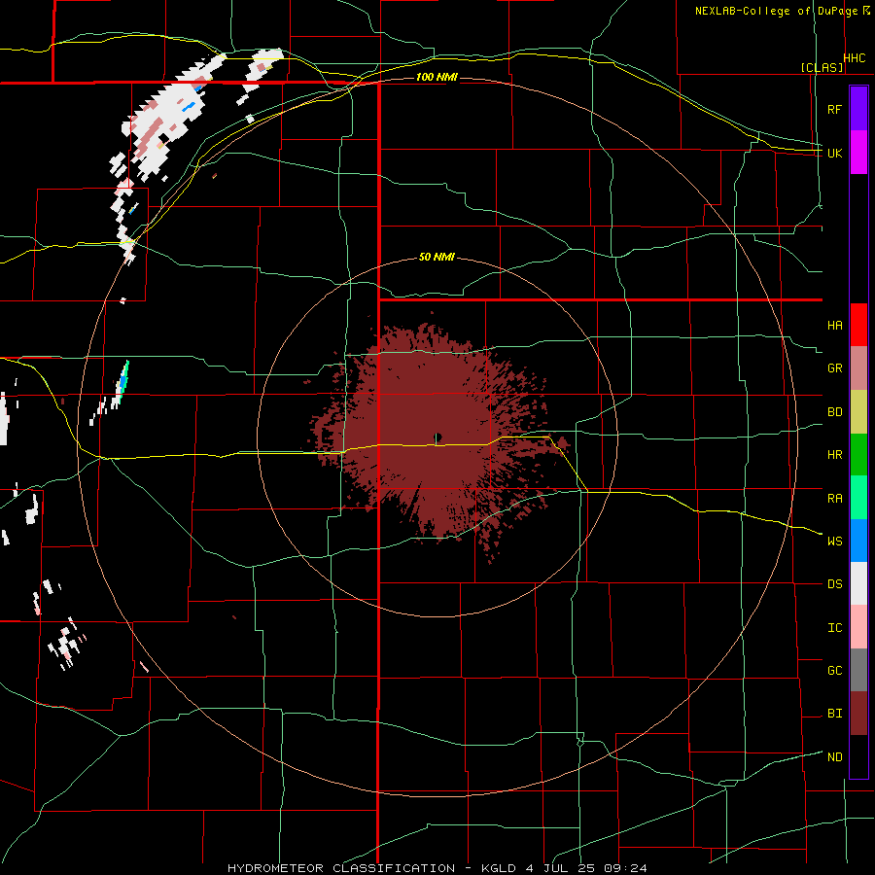Click the HA red legend color block
Viewport: 875px width, 875px height.
coord(858,325)
